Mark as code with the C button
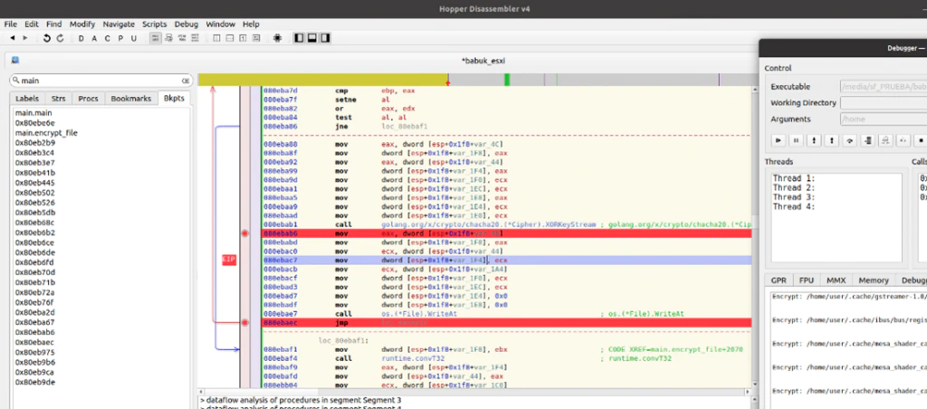 point(107,38)
